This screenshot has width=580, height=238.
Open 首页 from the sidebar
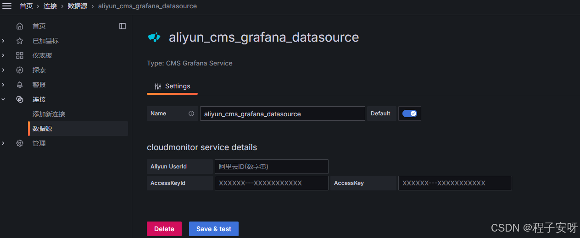pyautogui.click(x=39, y=26)
